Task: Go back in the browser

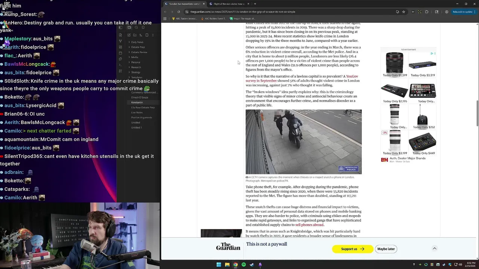Action: coord(165,12)
